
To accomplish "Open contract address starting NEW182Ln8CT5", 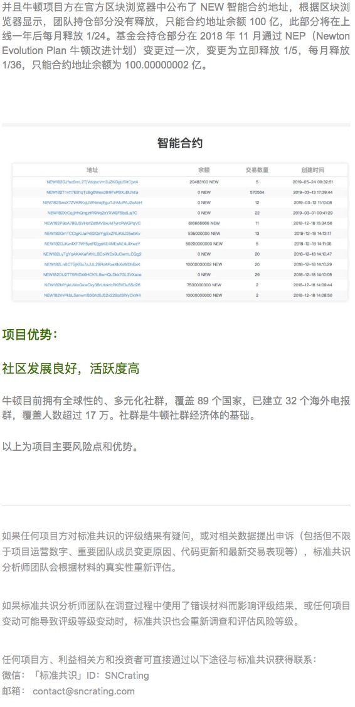I will tap(92, 264).
